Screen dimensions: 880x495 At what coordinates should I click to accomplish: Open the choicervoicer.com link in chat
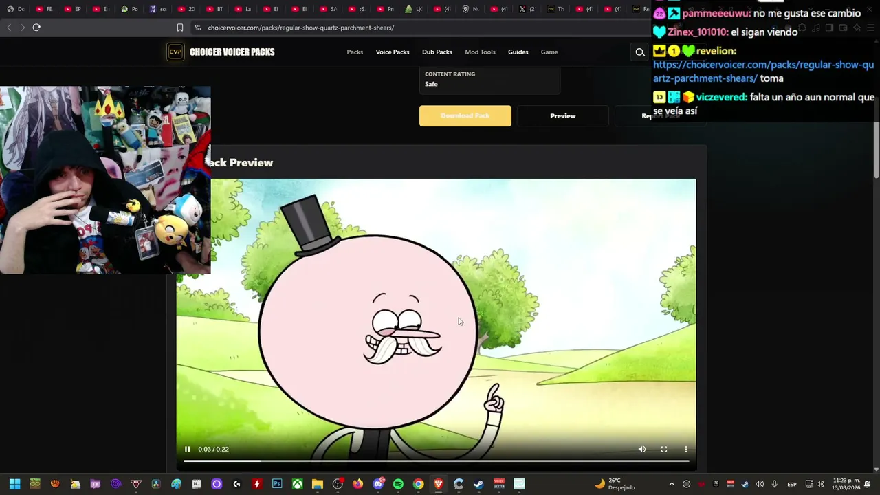point(763,71)
